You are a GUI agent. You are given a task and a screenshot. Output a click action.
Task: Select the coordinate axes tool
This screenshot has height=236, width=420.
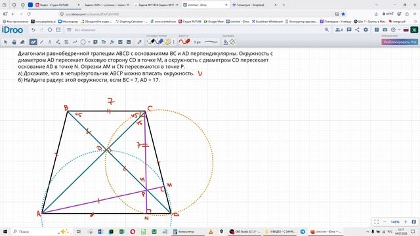pos(66,42)
